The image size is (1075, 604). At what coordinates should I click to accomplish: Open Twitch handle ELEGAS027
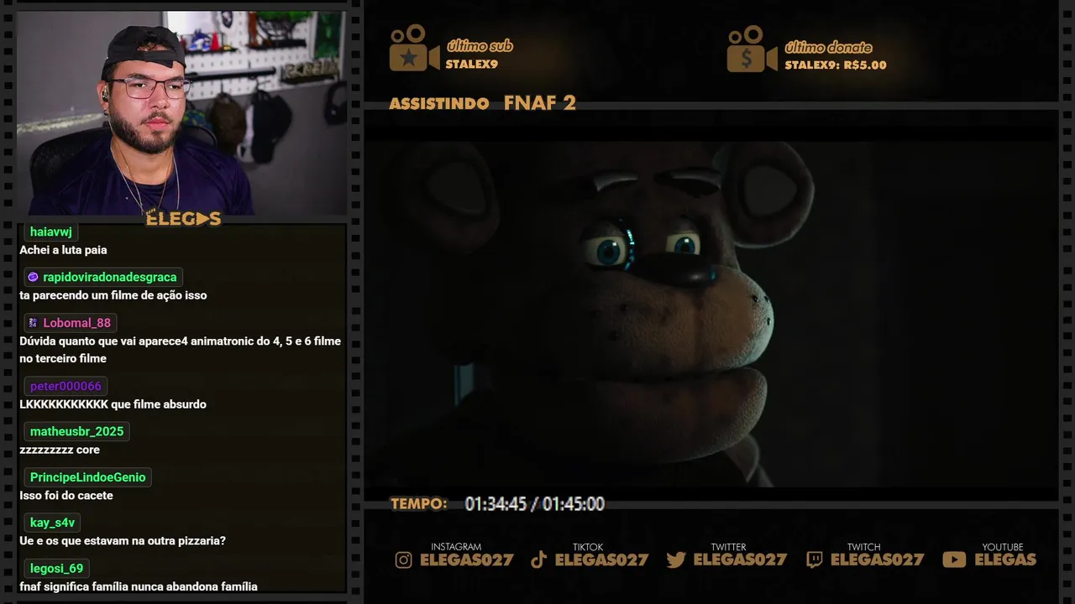click(x=877, y=560)
